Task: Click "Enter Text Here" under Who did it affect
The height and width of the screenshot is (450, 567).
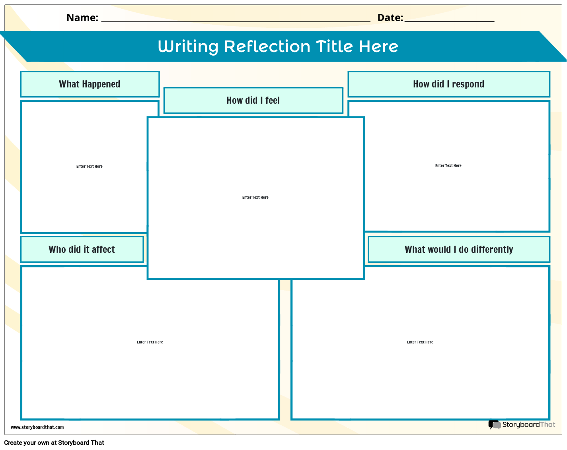Action: 150,342
